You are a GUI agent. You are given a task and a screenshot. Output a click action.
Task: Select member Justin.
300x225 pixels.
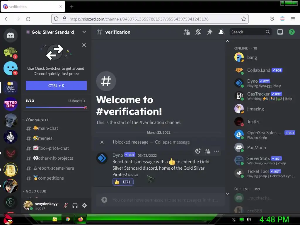pos(265,122)
